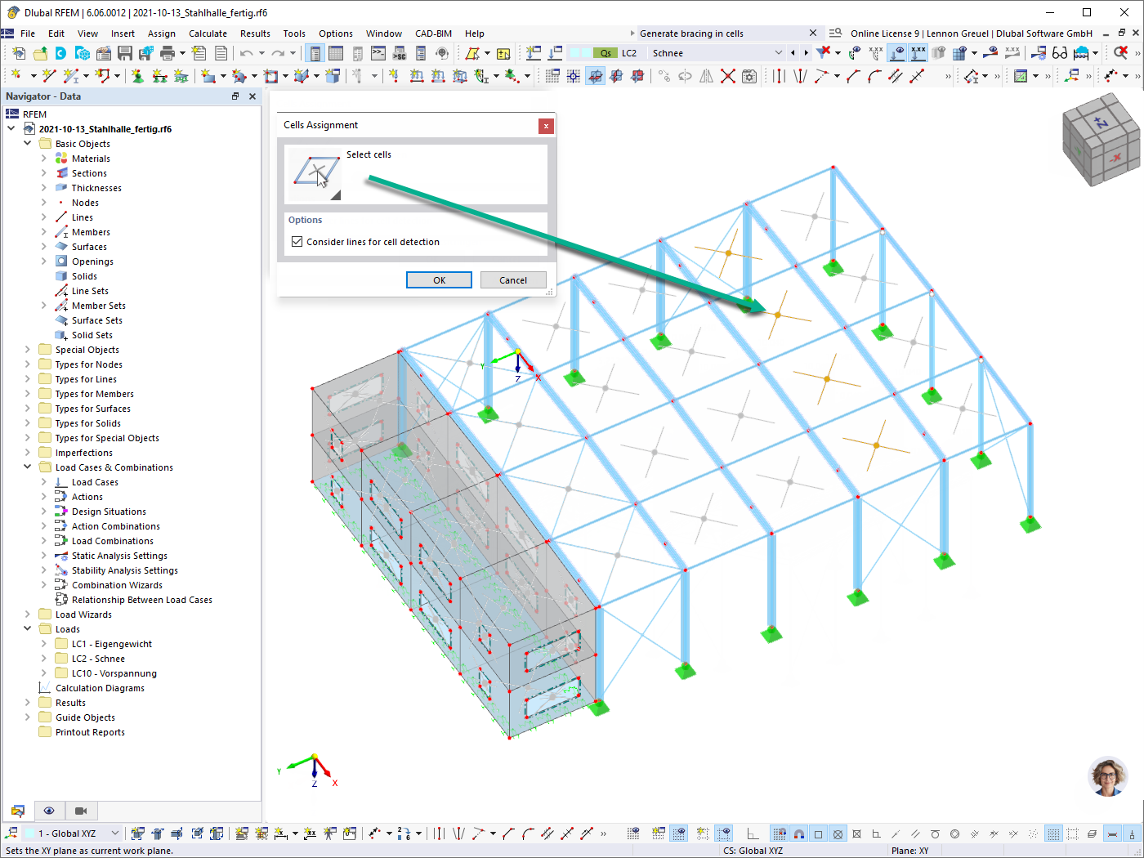Click the Print icon in the toolbar
The height and width of the screenshot is (858, 1144).
[x=168, y=53]
